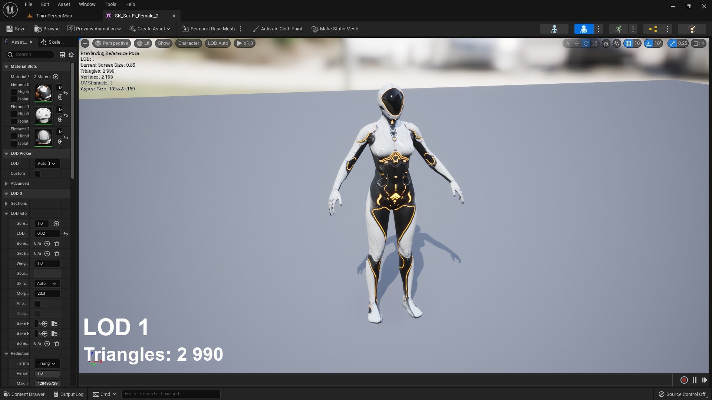Click the Save button
712x400 pixels.
(x=16, y=29)
